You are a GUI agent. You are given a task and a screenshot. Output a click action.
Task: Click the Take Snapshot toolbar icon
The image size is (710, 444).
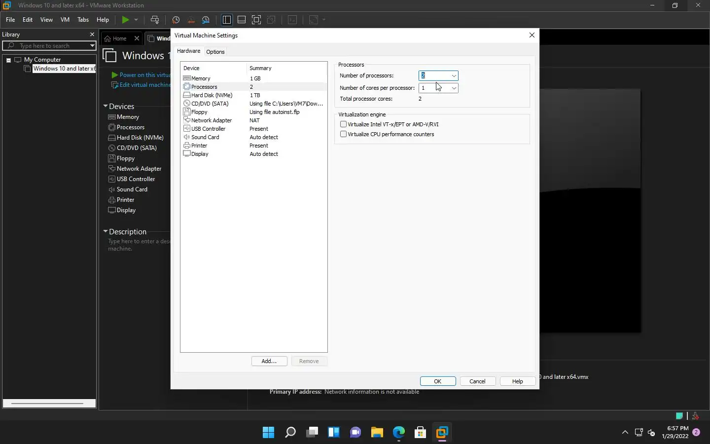(x=176, y=20)
